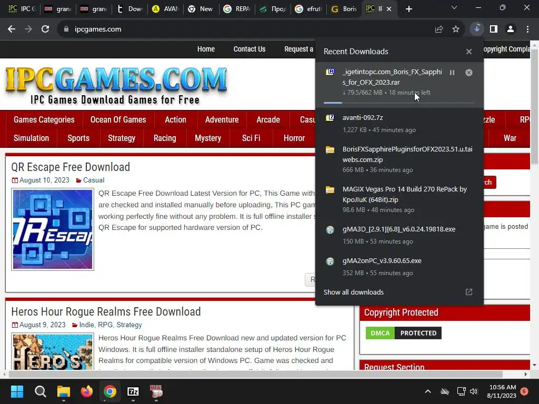Click the DMCA Protected badge
539x404 pixels.
(404, 333)
